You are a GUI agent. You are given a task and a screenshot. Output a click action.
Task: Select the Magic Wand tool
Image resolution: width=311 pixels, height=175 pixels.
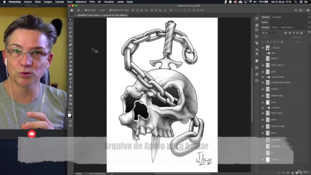(x=70, y=32)
